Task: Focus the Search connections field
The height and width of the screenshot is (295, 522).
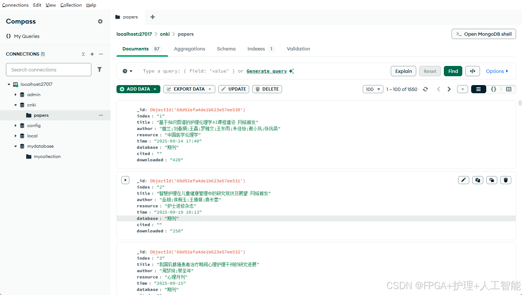Action: [49, 70]
